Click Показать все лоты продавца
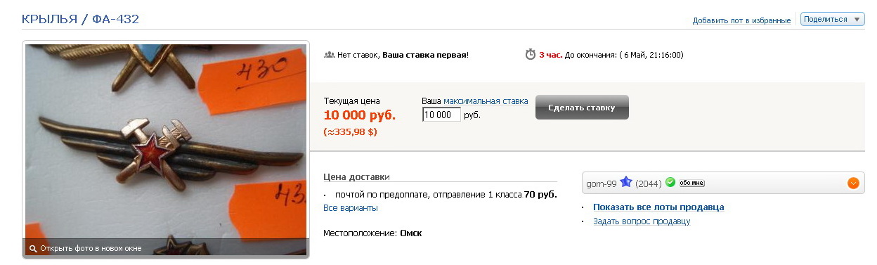 point(658,207)
